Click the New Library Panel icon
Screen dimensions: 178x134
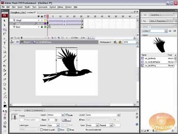(x=175, y=31)
